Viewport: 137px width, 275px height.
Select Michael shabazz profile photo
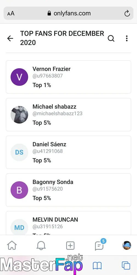coord(19,115)
